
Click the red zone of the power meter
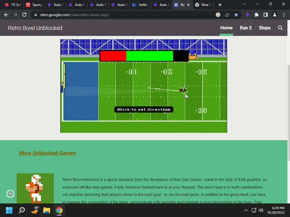pyautogui.click(x=113, y=56)
